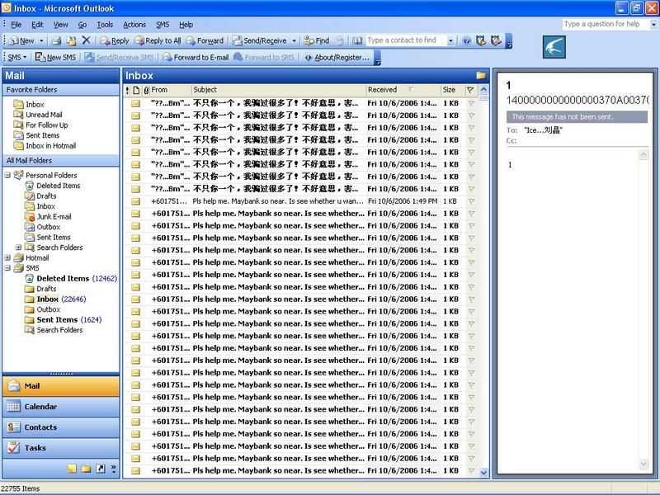This screenshot has width=660, height=495.
Task: Expand Search Folders under Personal Folders
Action: pos(18,247)
